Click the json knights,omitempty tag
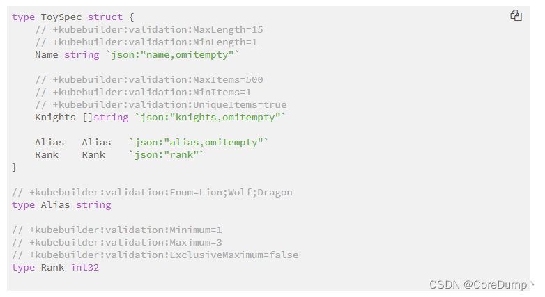 coord(210,118)
